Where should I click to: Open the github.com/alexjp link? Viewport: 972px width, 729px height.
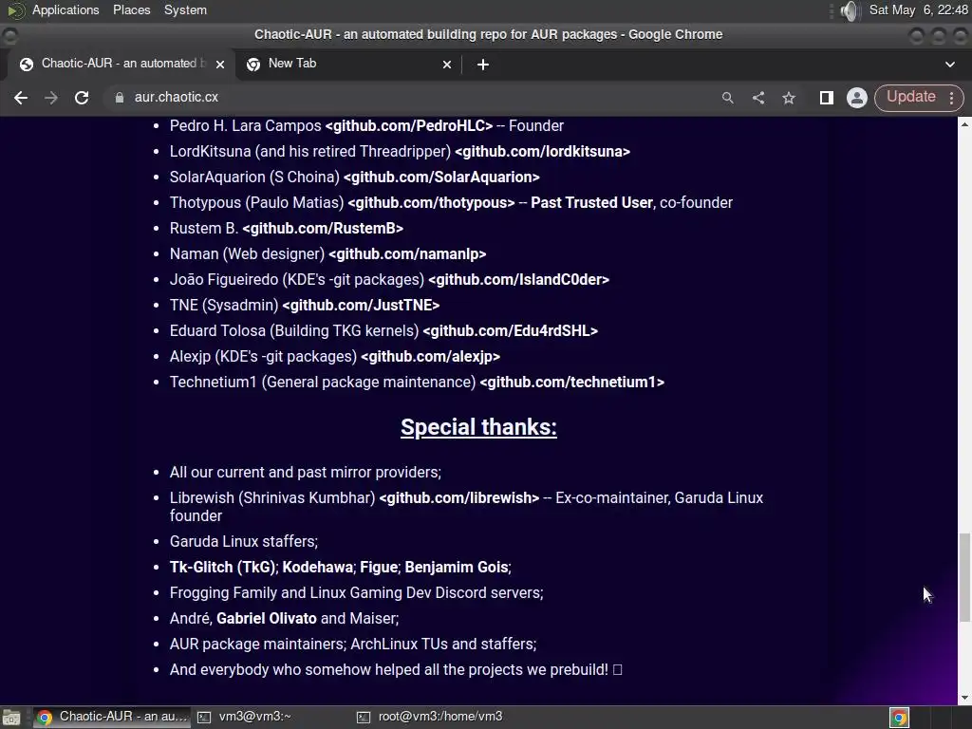click(x=430, y=357)
